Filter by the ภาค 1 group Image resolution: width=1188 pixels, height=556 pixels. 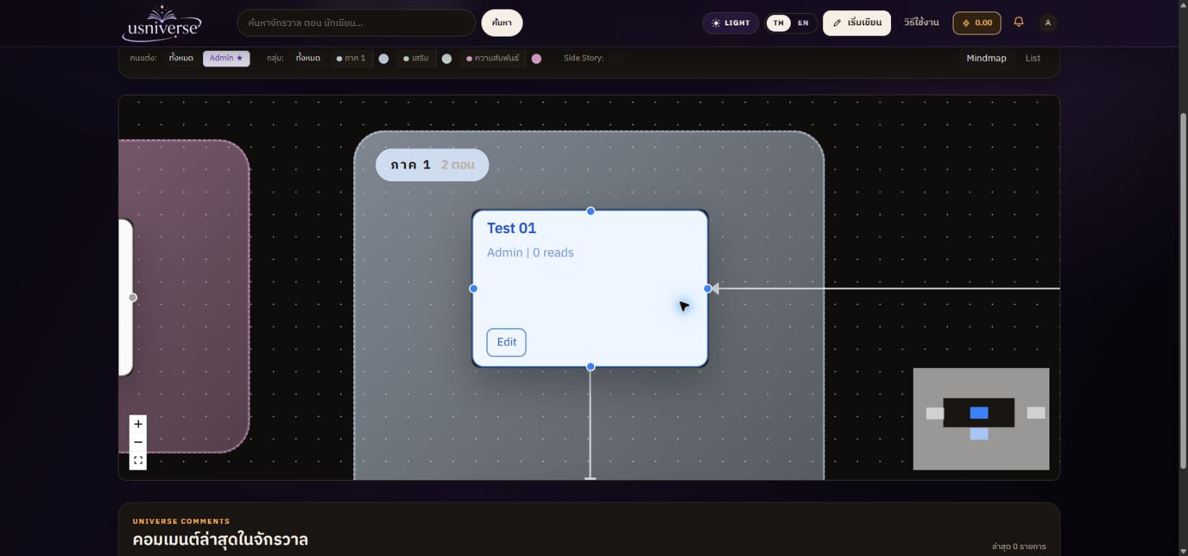point(351,58)
